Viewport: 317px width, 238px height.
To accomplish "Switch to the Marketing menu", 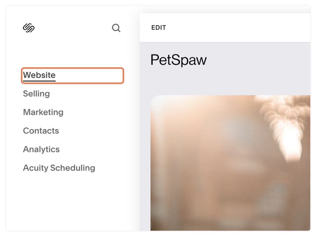I will (43, 112).
